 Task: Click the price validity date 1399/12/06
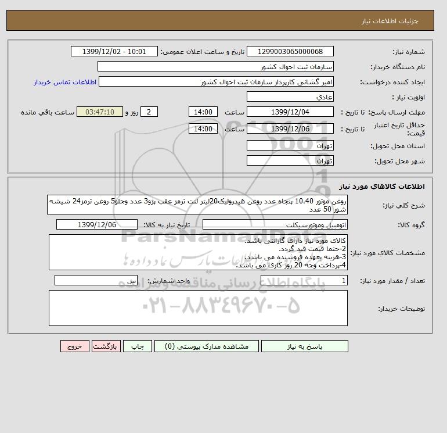[x=290, y=128]
